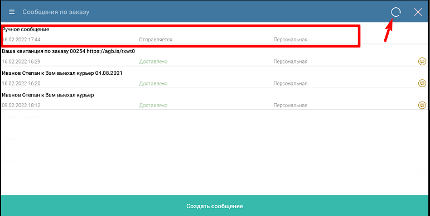Viewport: 430px width, 216px height.
Task: Click 'Доставлено' status of 16:20 message
Action: pos(153,83)
